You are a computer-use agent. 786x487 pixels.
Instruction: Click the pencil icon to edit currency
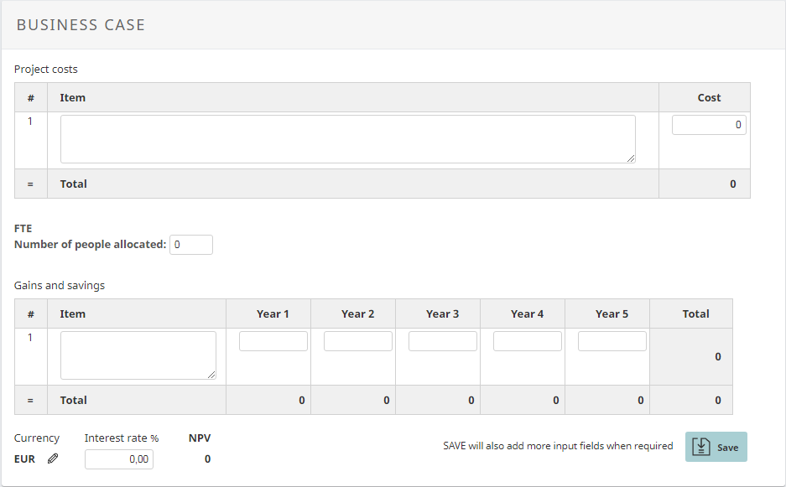click(x=53, y=459)
